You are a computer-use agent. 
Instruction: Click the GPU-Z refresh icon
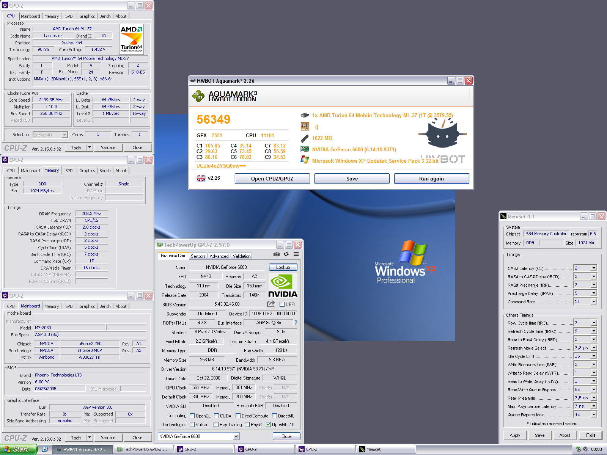point(286,254)
